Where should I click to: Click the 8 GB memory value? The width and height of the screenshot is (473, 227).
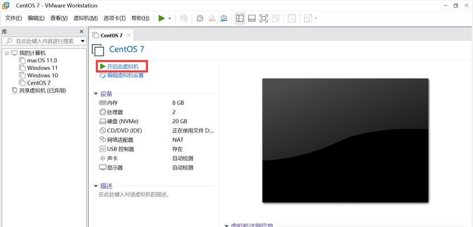178,103
